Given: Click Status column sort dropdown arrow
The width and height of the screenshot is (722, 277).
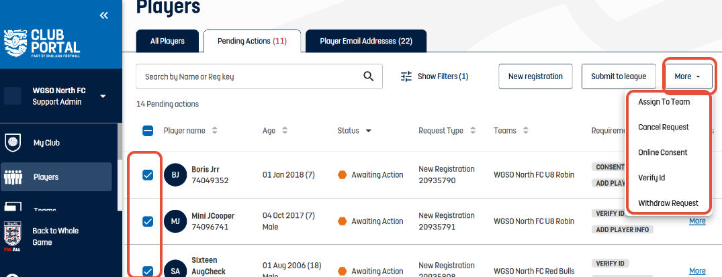Looking at the screenshot, I should click(x=368, y=131).
